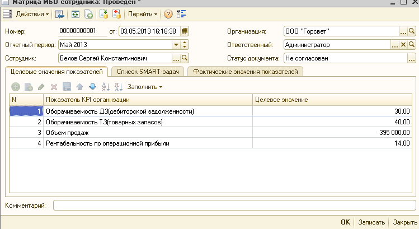Click the Отчетный период spinner arrows
Image resolution: width=419 pixels, height=229 pixels.
click(x=185, y=45)
